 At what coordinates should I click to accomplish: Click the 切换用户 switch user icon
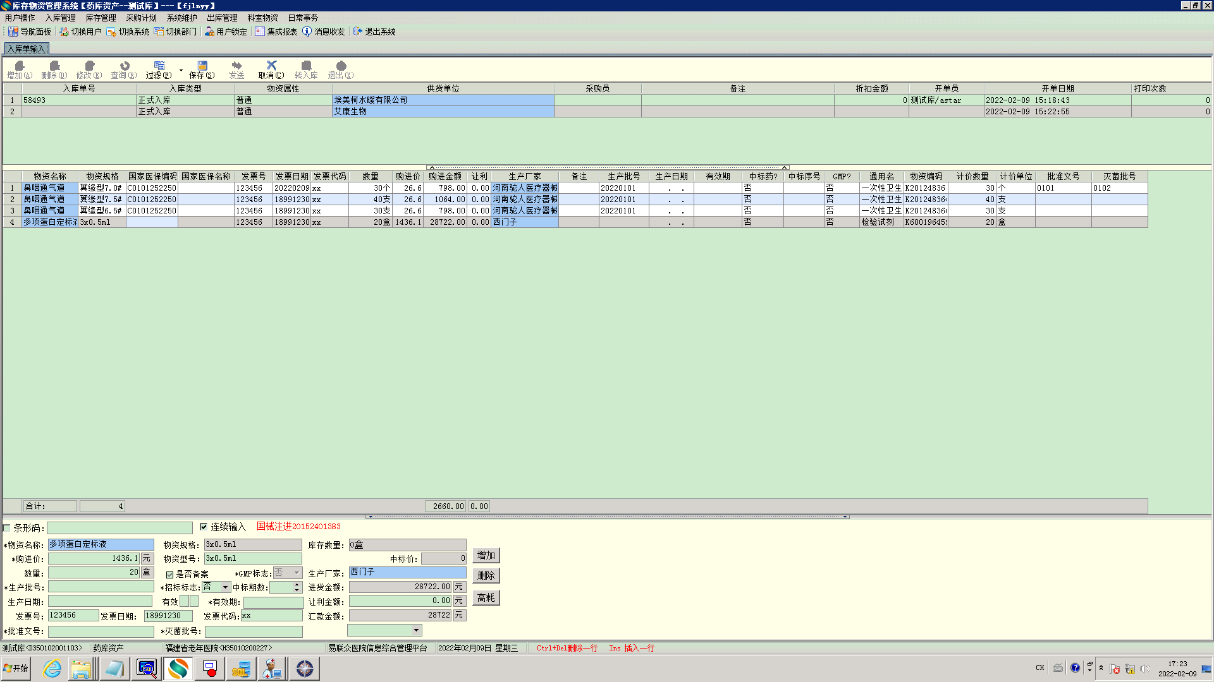tap(64, 32)
